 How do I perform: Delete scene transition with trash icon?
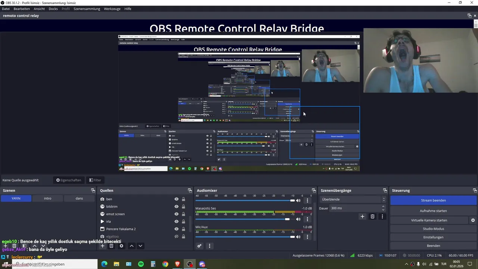coord(372,216)
